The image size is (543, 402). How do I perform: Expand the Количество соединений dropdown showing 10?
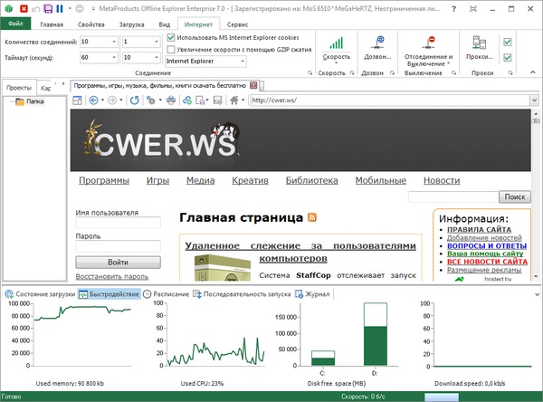116,43
